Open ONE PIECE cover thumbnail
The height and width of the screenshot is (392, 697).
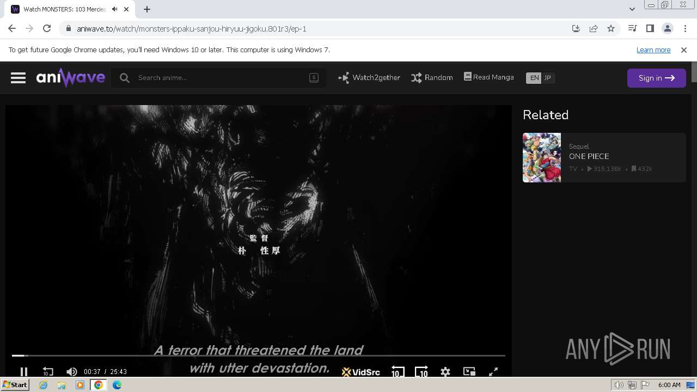(542, 157)
